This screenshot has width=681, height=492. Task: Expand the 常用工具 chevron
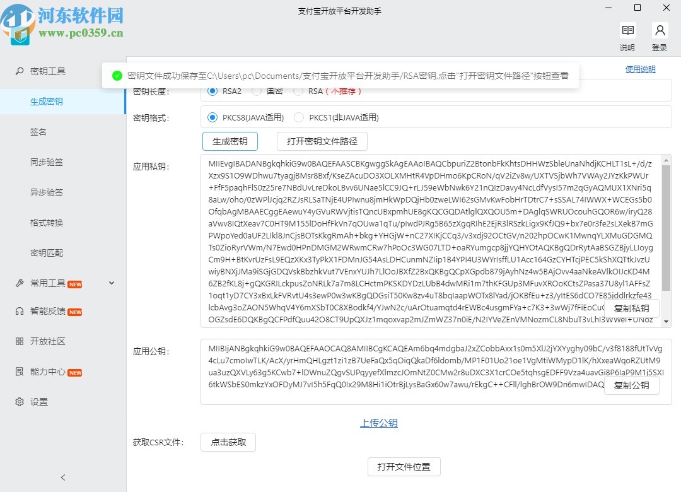[112, 283]
